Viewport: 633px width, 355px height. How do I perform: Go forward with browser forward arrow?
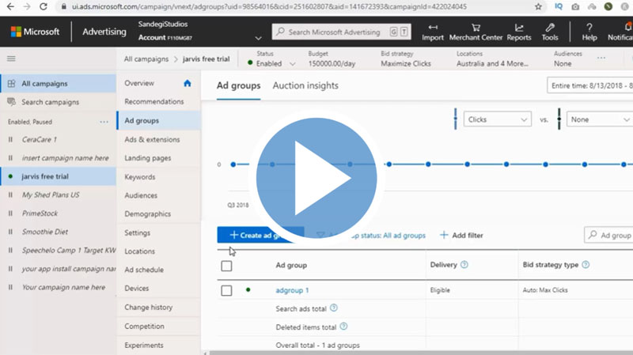tap(27, 6)
